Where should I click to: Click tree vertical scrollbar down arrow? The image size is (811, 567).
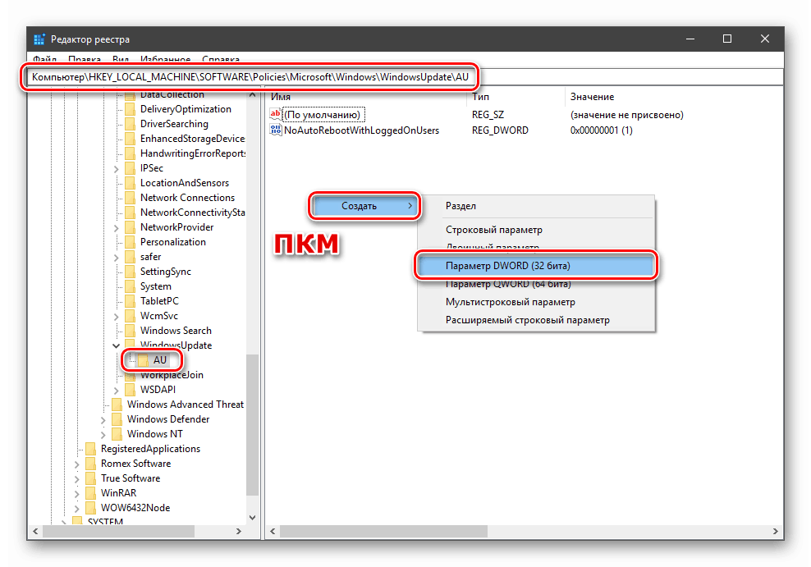[x=252, y=518]
